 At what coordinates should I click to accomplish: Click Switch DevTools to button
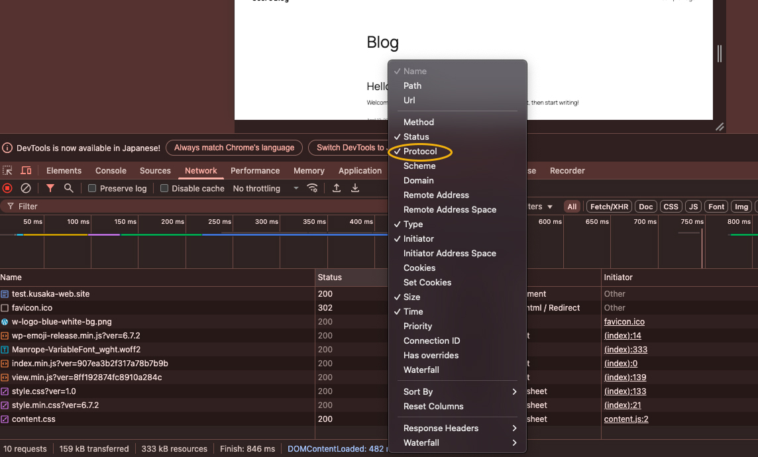[348, 148]
